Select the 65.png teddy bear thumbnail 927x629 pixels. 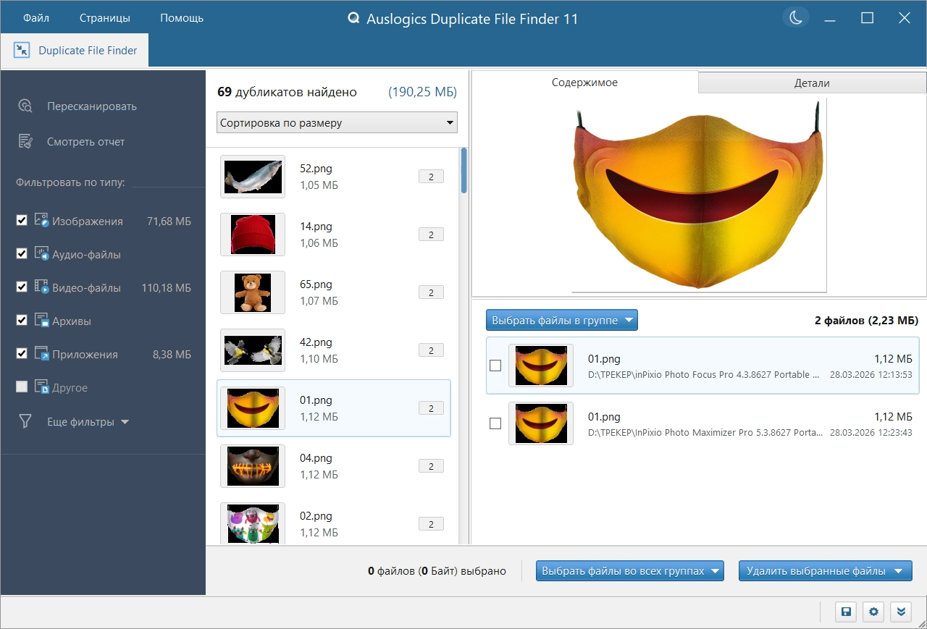253,292
